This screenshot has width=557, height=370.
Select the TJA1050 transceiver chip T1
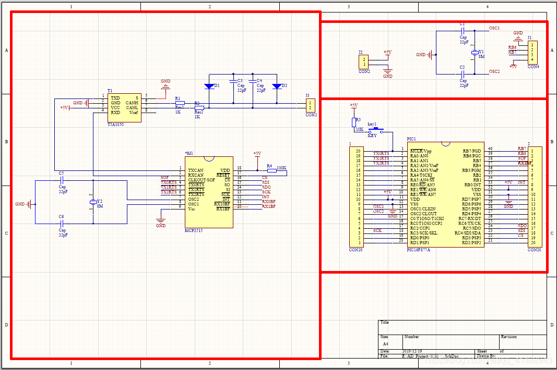(x=124, y=108)
